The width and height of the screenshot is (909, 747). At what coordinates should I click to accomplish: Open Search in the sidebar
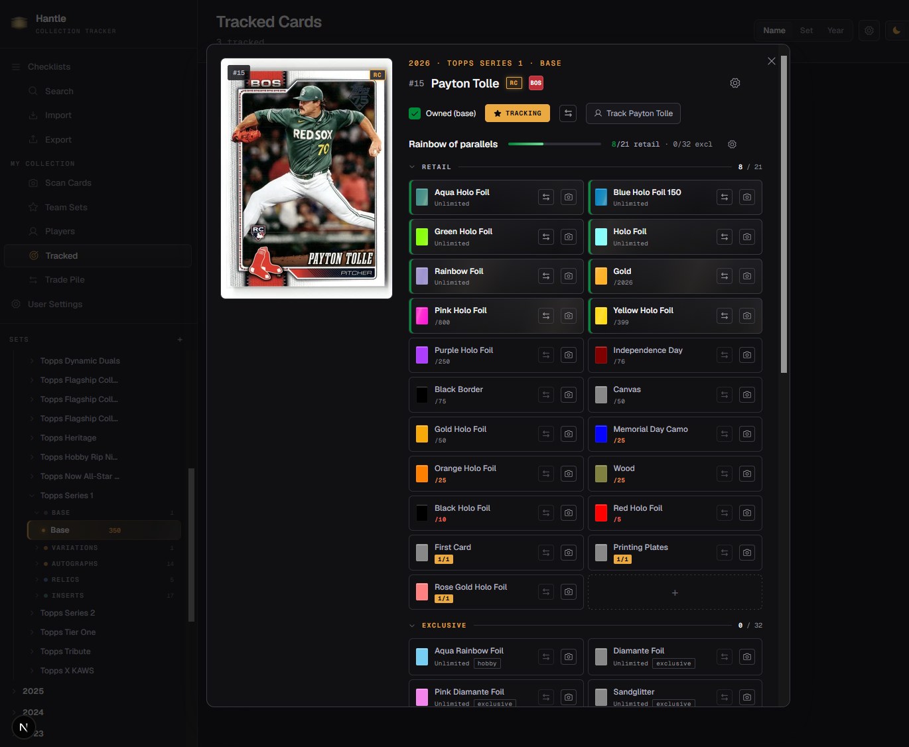tap(59, 92)
